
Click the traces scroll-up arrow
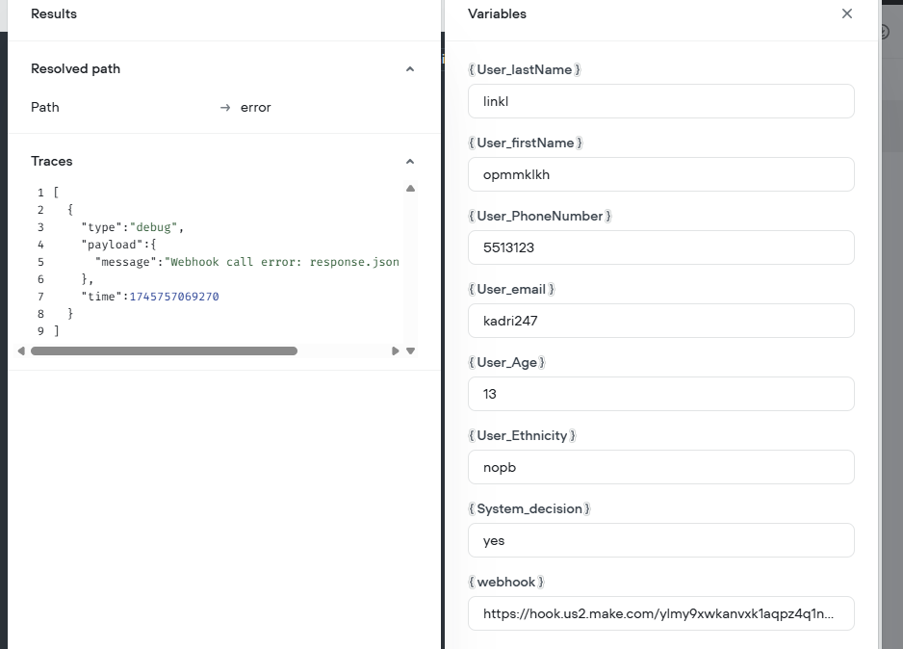(411, 189)
